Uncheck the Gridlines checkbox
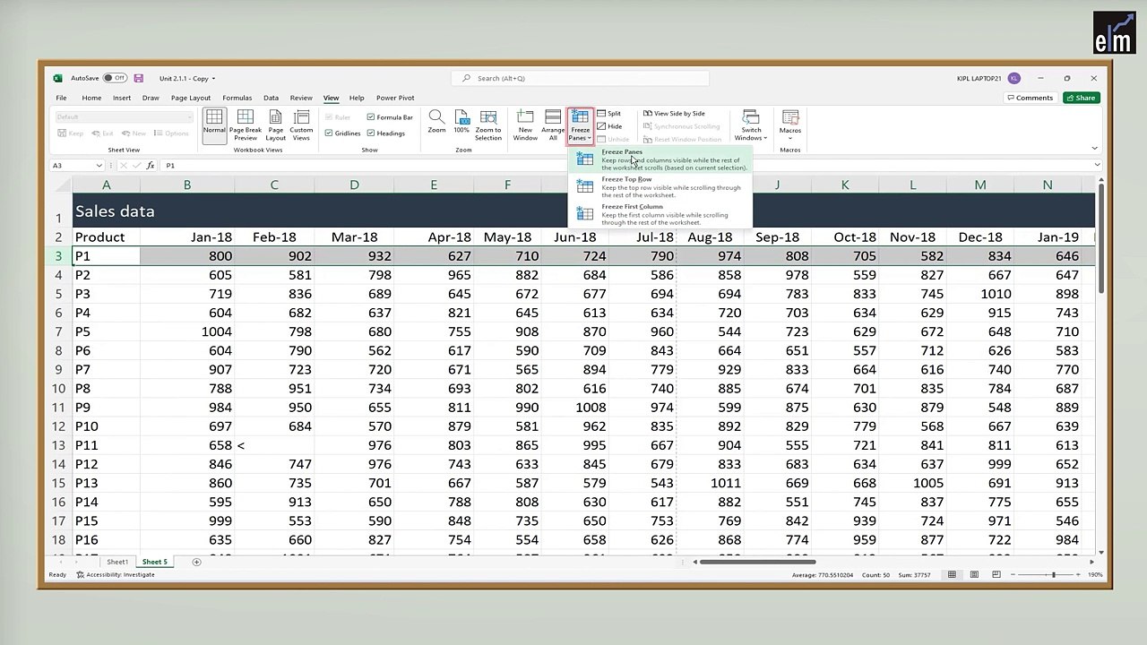 [329, 133]
